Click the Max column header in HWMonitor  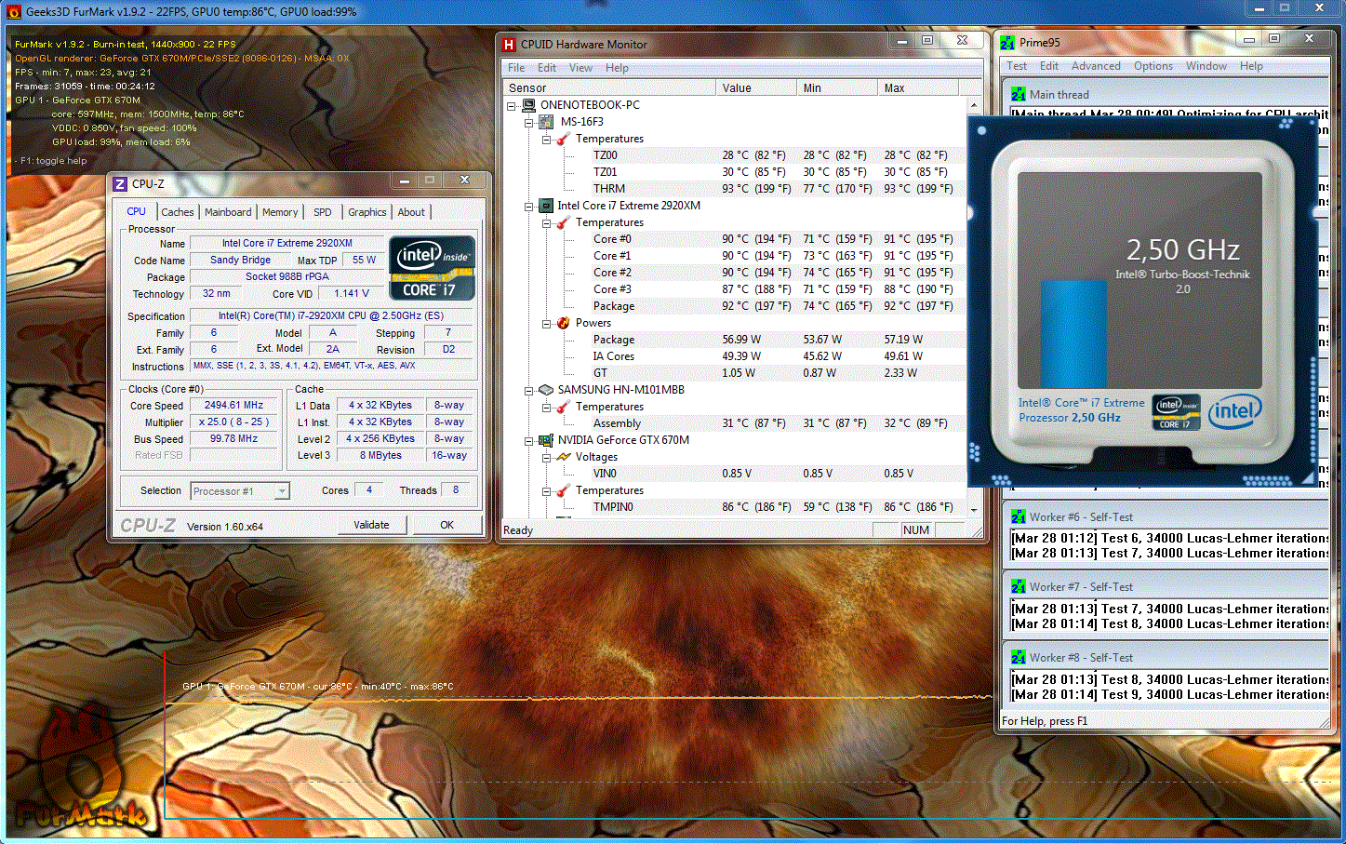(x=918, y=87)
